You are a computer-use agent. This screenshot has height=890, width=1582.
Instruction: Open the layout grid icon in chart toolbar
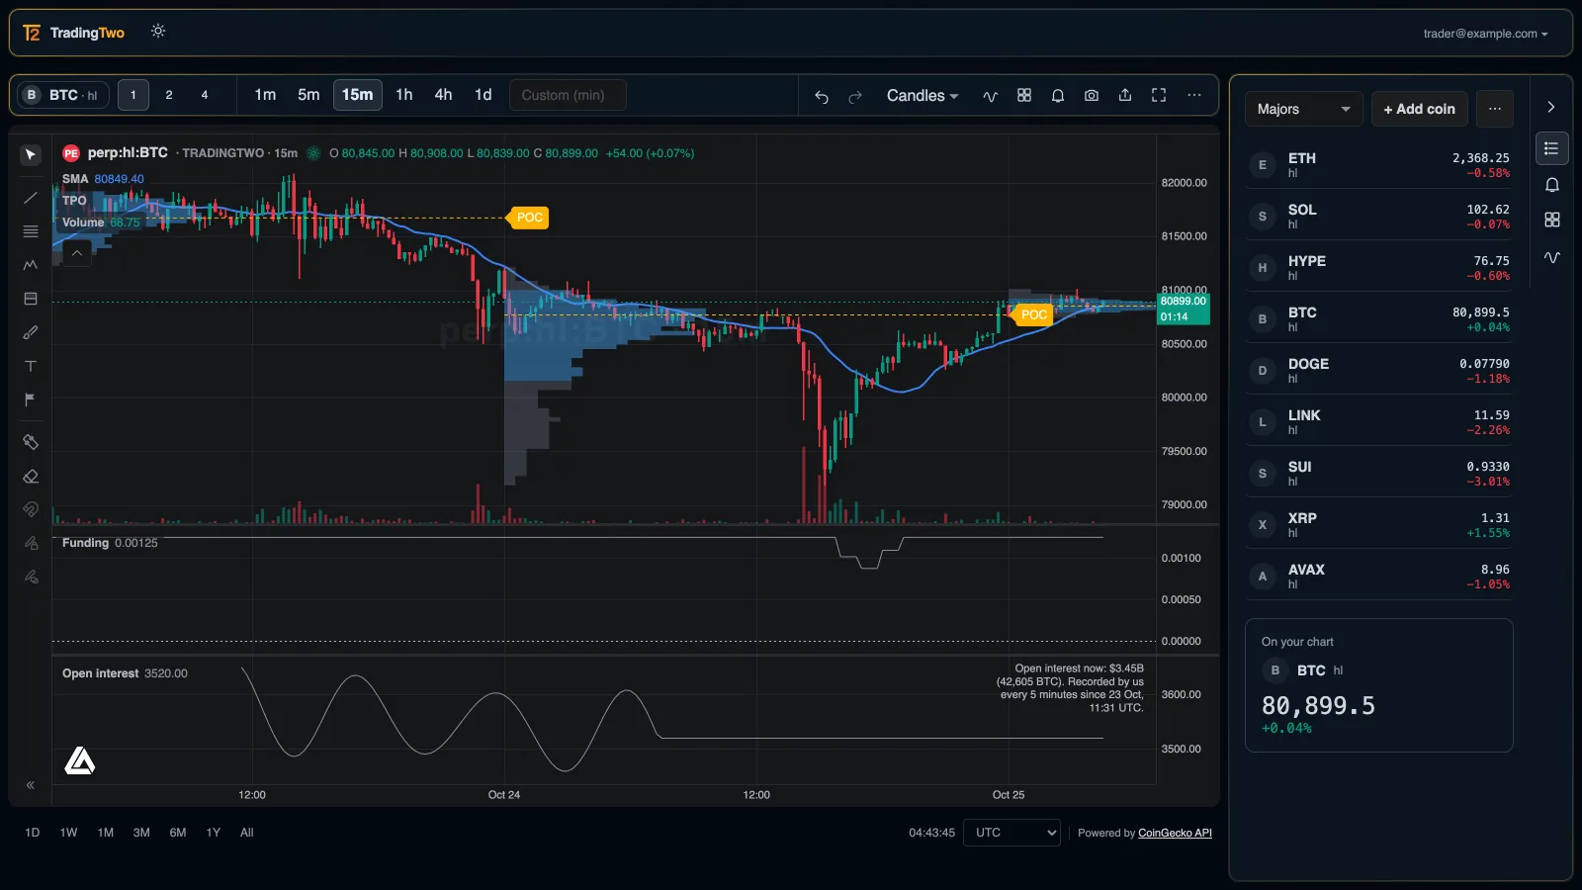coord(1024,95)
